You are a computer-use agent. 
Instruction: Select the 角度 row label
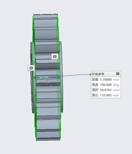pos(95,85)
